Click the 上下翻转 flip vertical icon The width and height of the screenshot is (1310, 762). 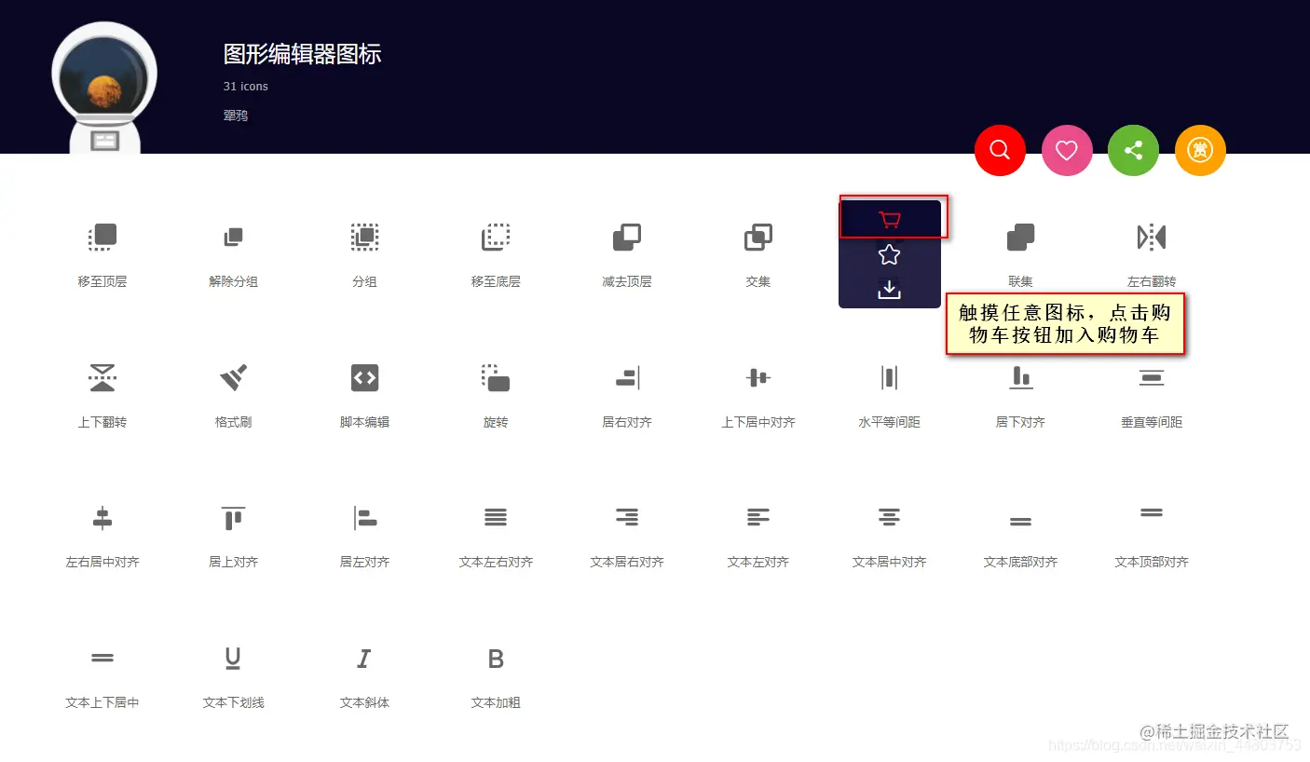point(102,377)
